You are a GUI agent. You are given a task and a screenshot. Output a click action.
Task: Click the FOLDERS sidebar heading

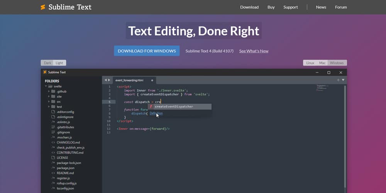[52, 81]
